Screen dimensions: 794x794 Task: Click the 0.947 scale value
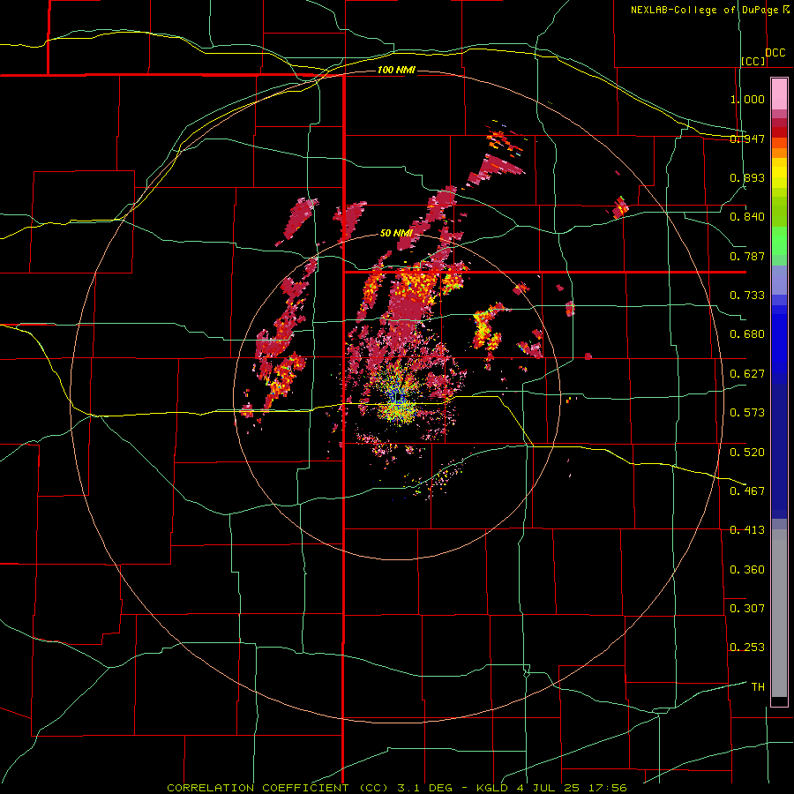747,139
